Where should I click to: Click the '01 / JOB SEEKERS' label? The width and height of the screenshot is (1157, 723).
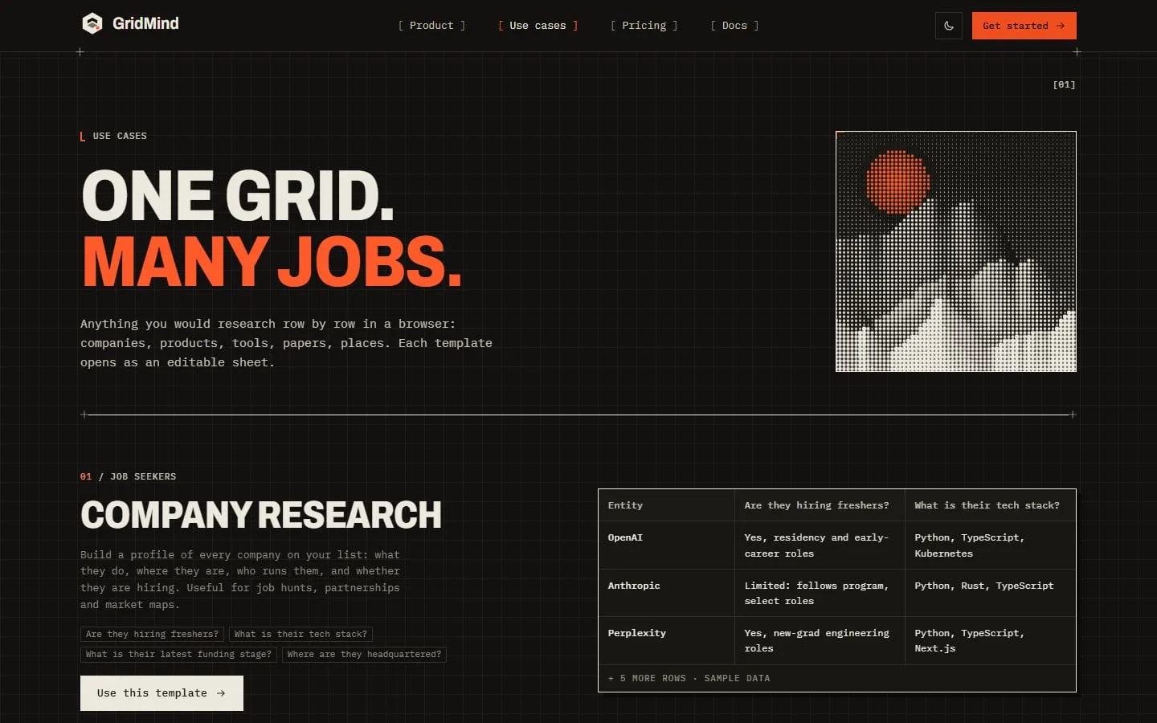129,476
